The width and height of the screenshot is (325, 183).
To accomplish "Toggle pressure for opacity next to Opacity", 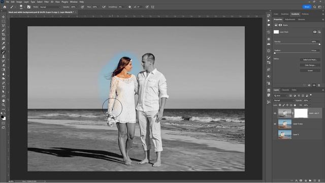I will click(82, 7).
